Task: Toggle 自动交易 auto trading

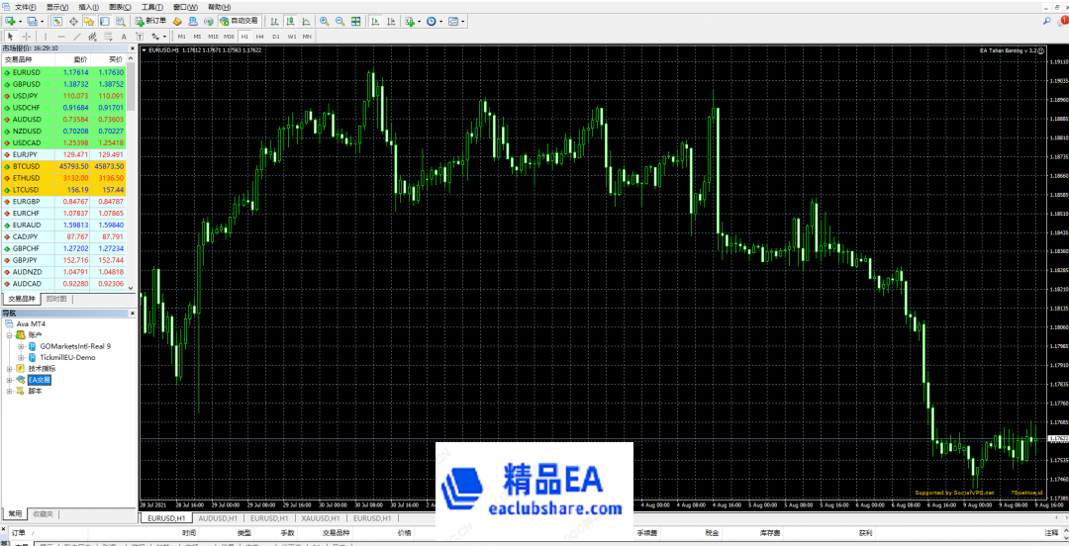Action: tap(239, 21)
